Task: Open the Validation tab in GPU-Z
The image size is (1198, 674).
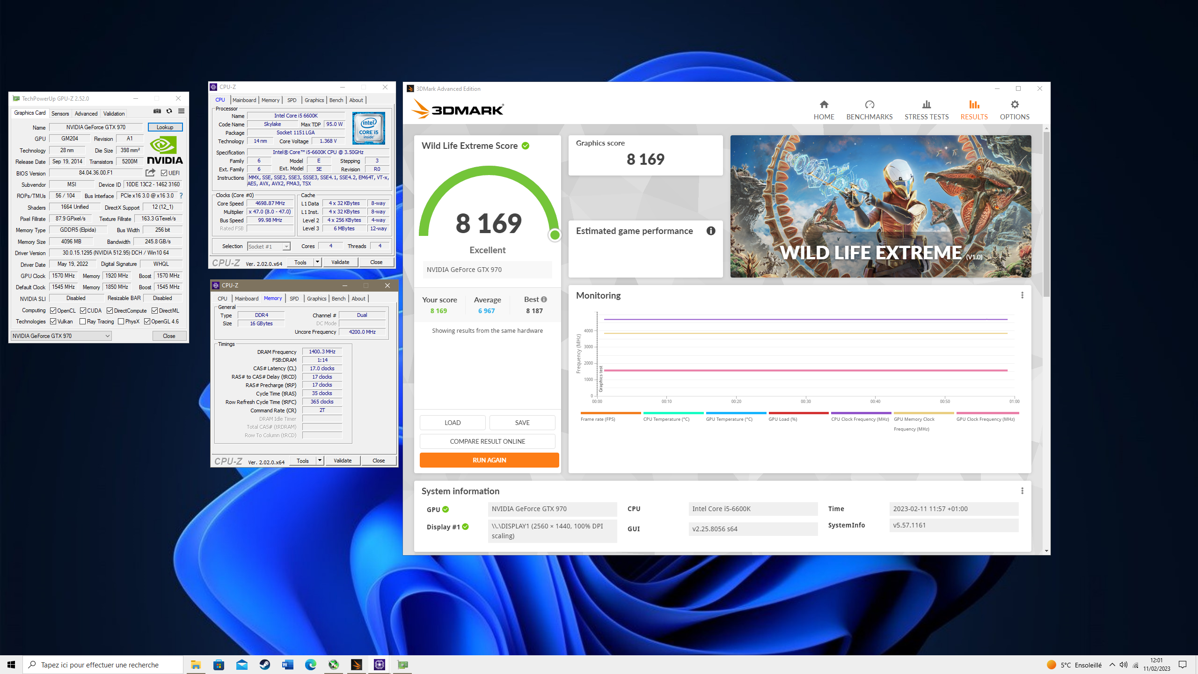Action: tap(114, 114)
